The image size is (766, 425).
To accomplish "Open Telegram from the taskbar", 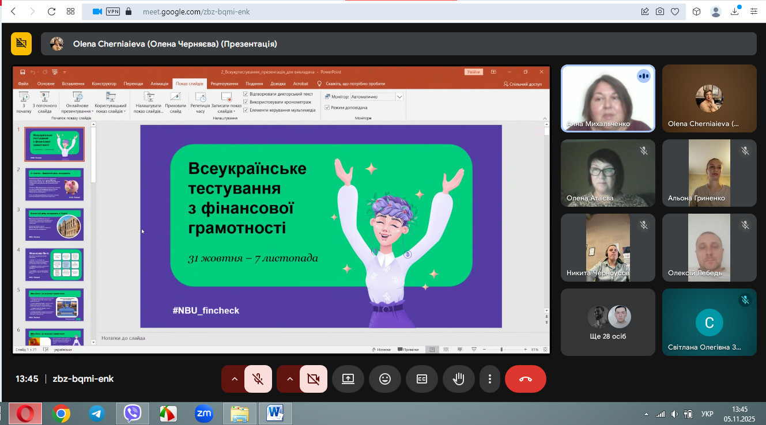I will (97, 413).
